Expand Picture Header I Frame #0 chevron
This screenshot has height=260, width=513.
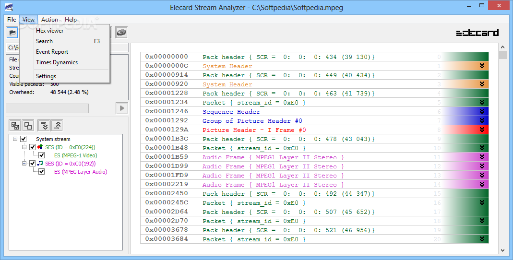(482, 130)
